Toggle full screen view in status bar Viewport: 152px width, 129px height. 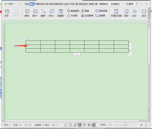coord(65,125)
